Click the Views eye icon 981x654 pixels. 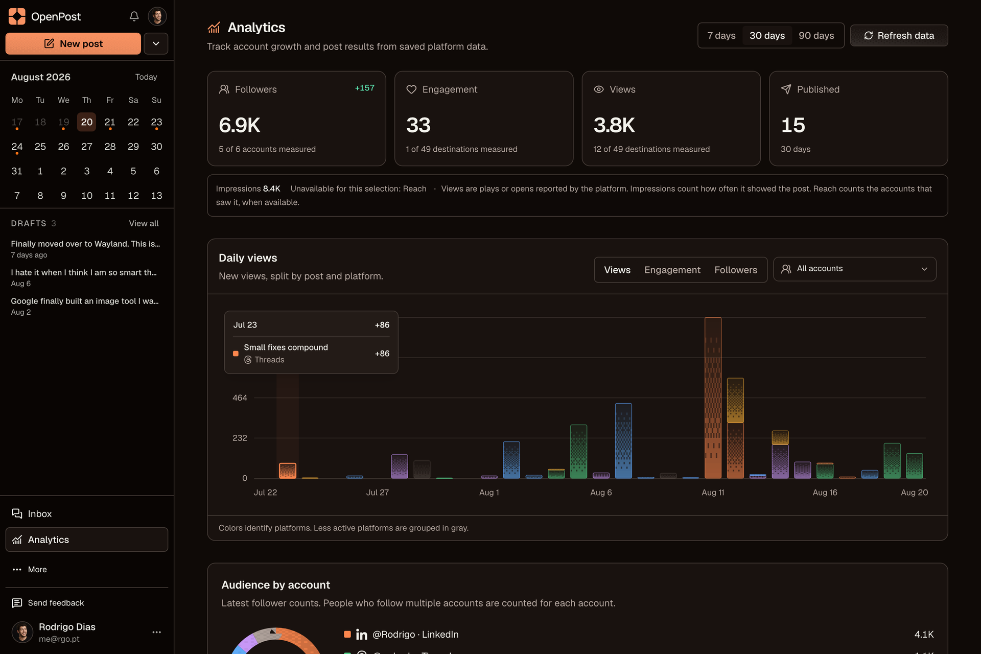click(599, 89)
